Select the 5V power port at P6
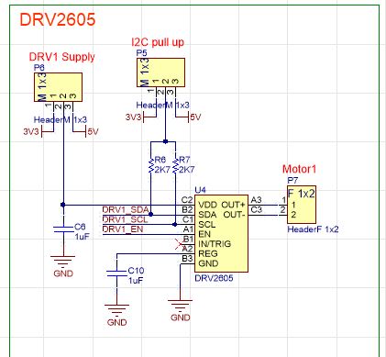The height and width of the screenshot is (357, 386). point(85,132)
